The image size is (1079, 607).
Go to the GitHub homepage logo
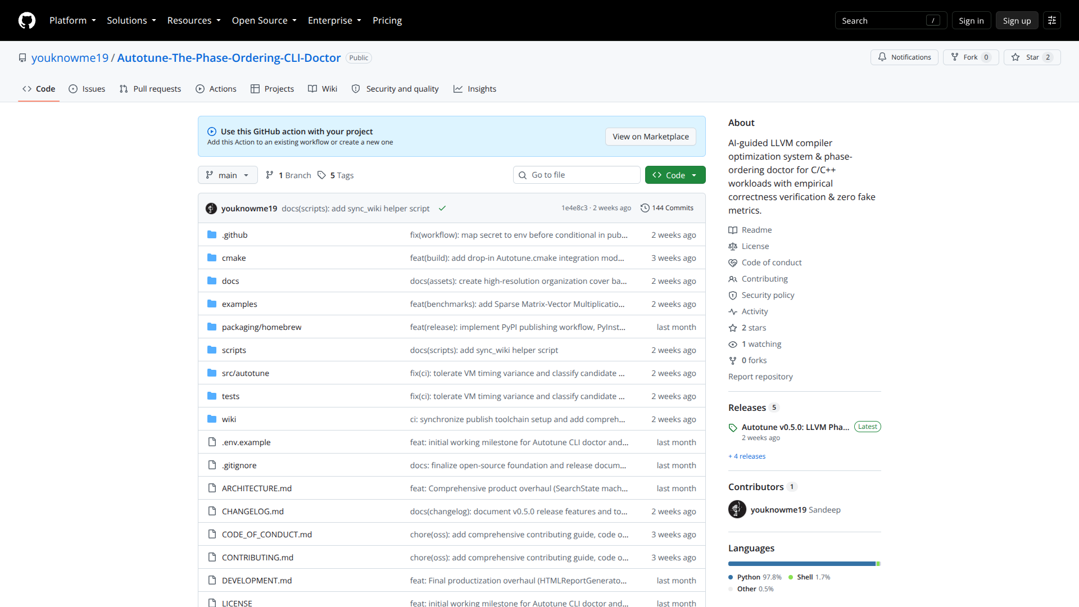tap(27, 20)
